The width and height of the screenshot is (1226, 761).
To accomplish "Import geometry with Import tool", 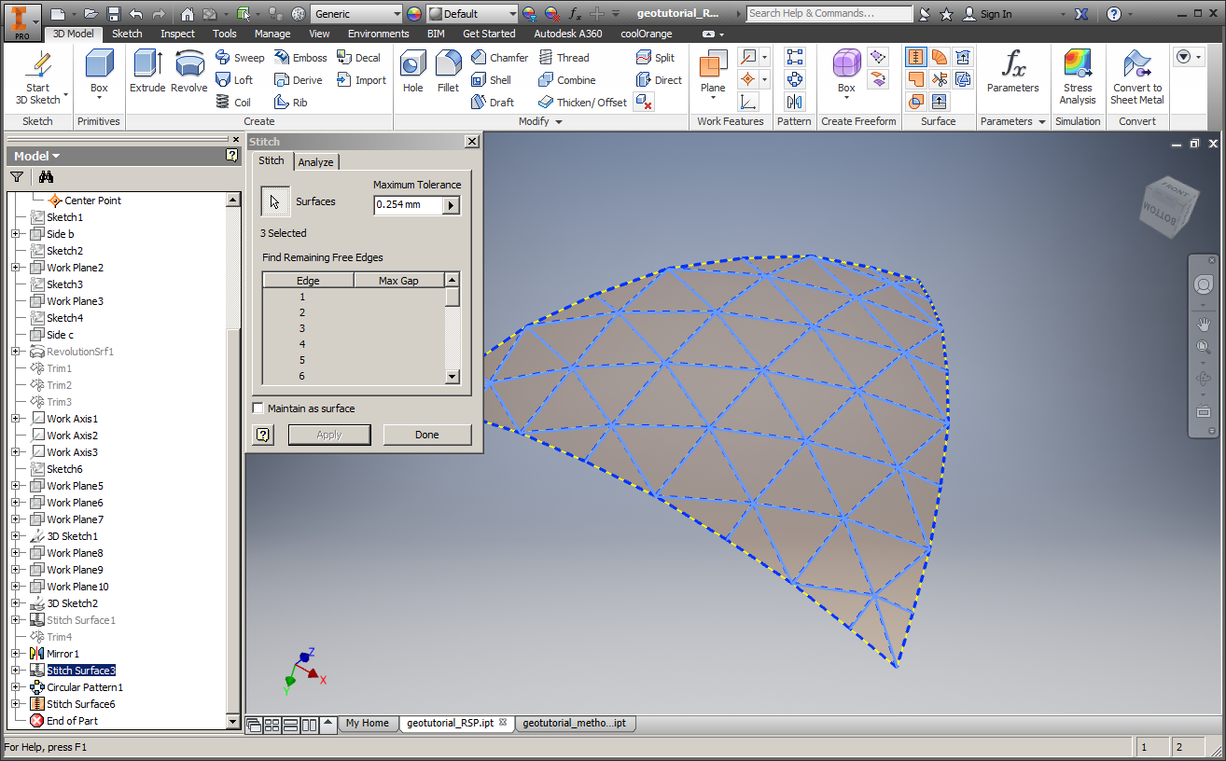I will [361, 79].
